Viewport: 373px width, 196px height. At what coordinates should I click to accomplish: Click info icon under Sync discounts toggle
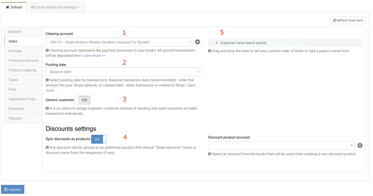pos(47,148)
